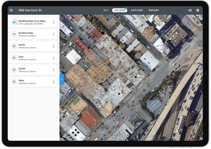The image size is (211, 149).
Task: Click the aerial map of the construction site
Action: click(x=131, y=78)
